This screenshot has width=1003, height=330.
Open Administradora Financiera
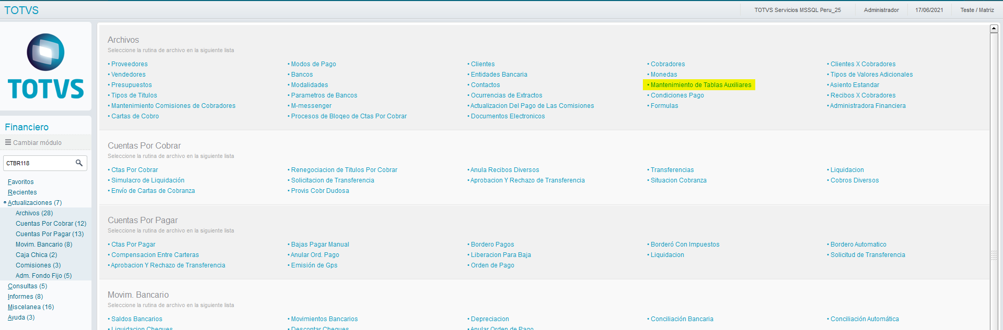click(x=868, y=106)
